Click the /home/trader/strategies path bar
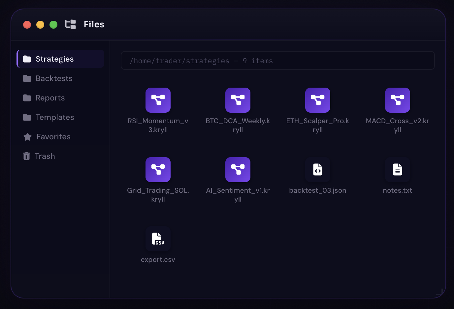 [278, 60]
